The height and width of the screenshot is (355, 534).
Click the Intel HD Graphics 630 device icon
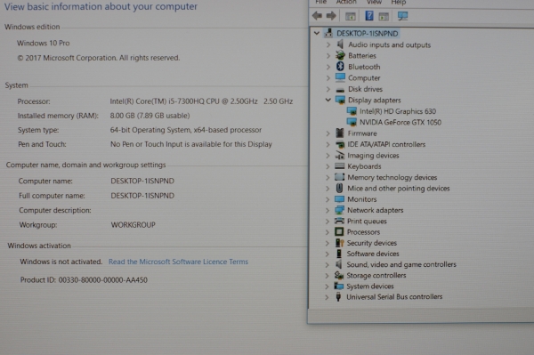pos(352,111)
